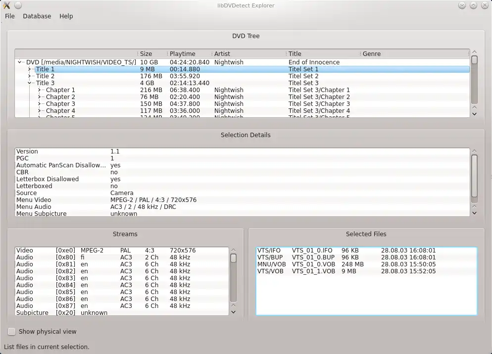The image size is (492, 354).
Task: Select the Audio 0x83 en stream
Action: coord(122,278)
